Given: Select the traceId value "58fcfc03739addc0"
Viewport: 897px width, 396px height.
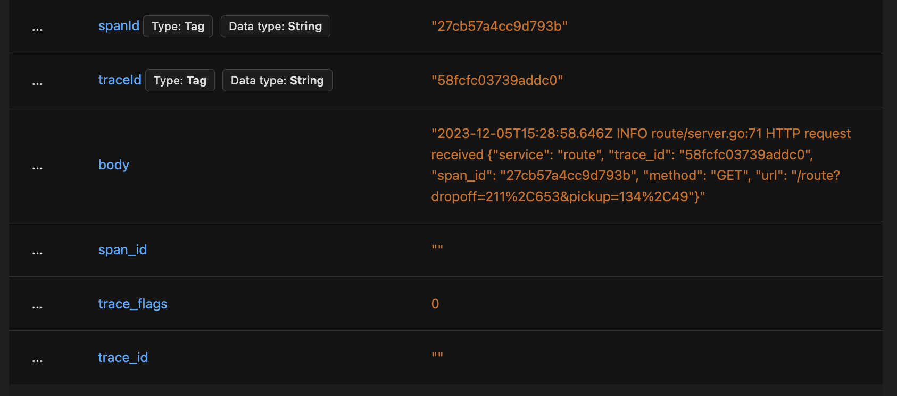Looking at the screenshot, I should point(497,80).
